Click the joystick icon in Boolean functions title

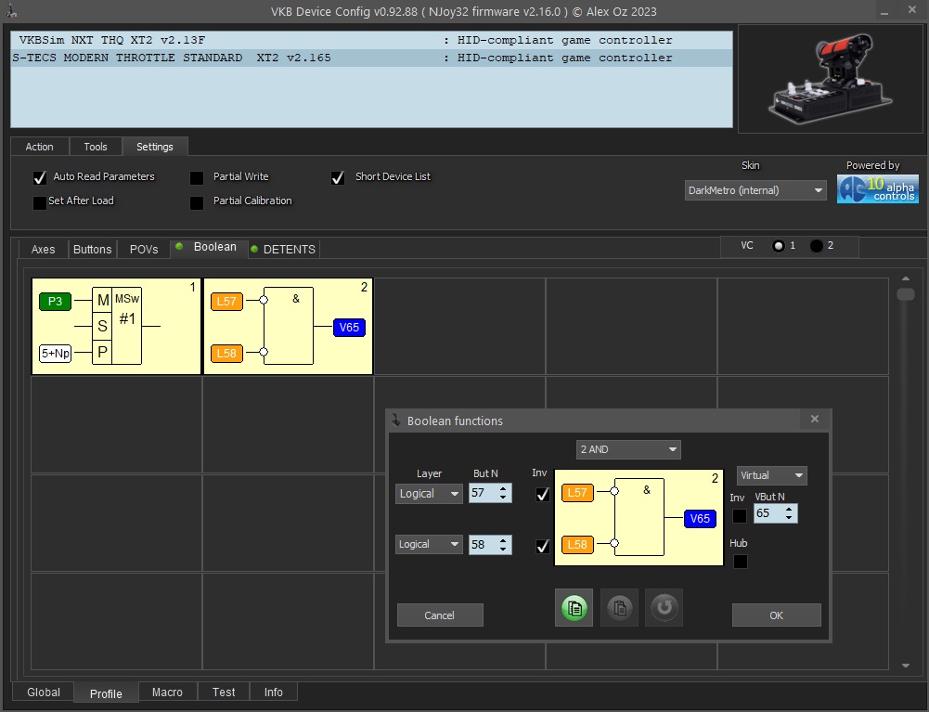click(x=395, y=421)
